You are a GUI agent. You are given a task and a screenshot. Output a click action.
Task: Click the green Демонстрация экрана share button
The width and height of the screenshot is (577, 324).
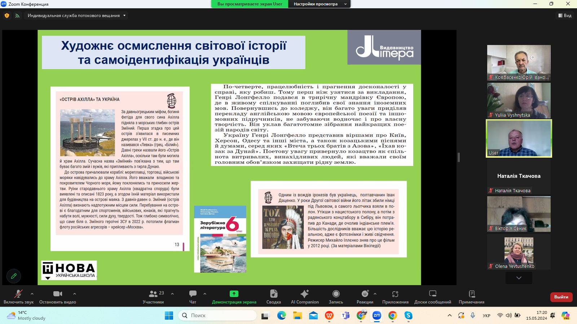234,297
